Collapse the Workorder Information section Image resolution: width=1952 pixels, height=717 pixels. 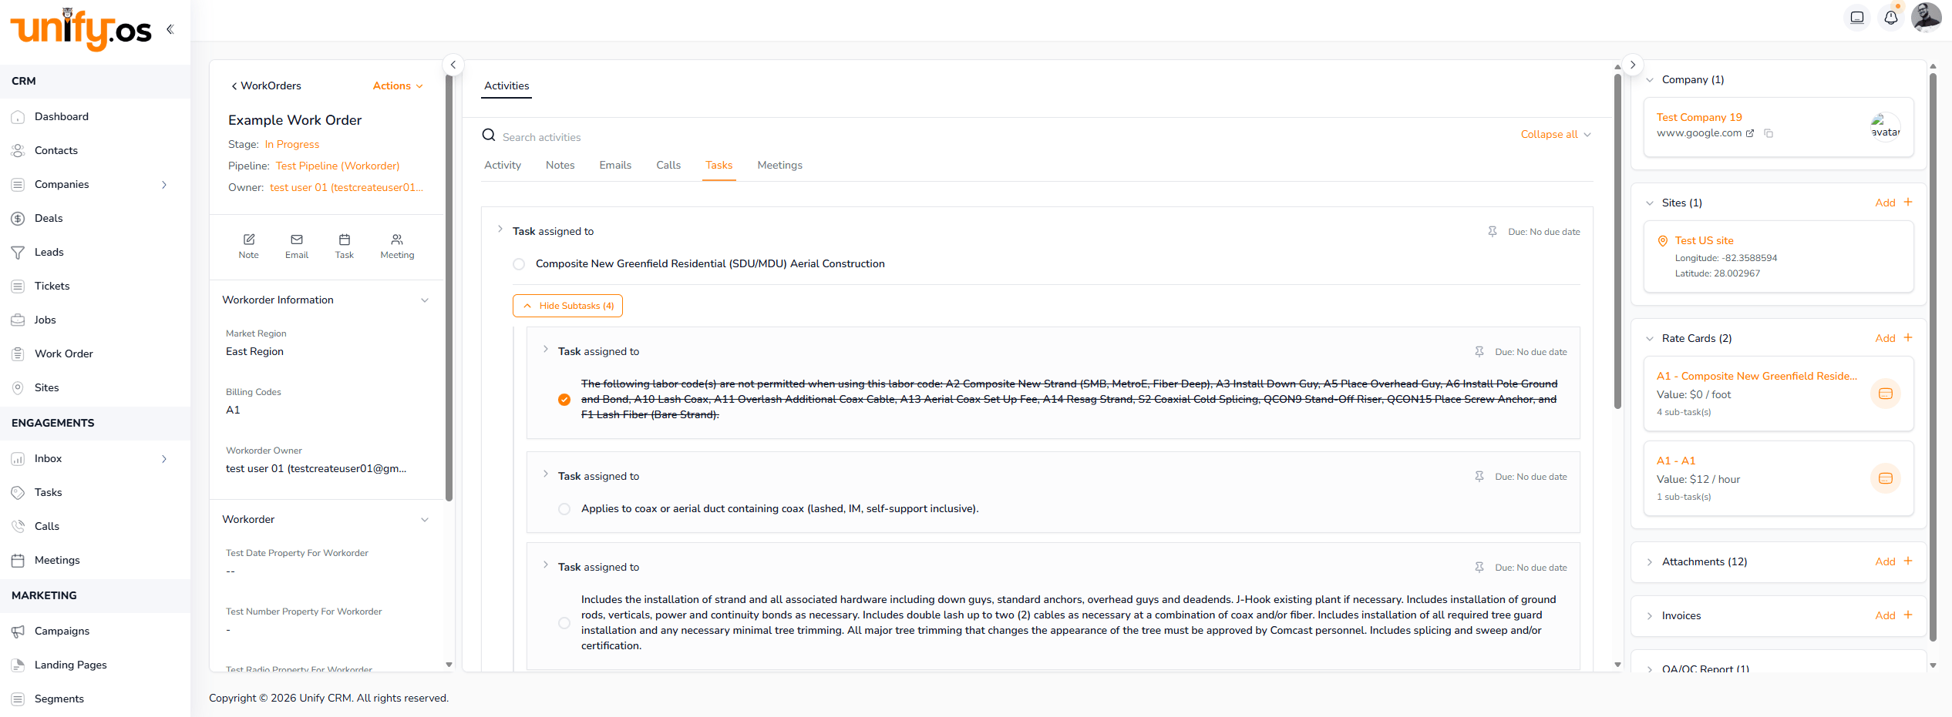pos(425,300)
